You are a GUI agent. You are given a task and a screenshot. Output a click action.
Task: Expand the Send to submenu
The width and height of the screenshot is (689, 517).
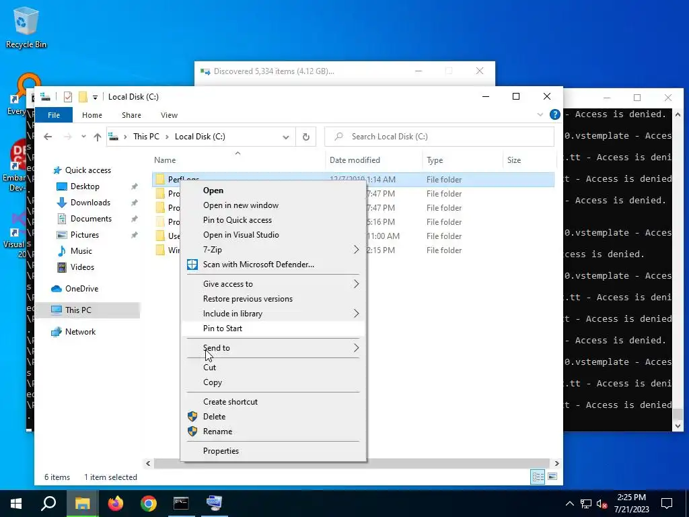pos(273,348)
